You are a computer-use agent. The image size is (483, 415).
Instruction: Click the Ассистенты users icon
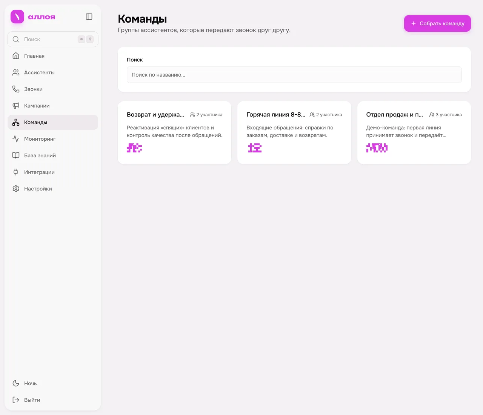(16, 72)
